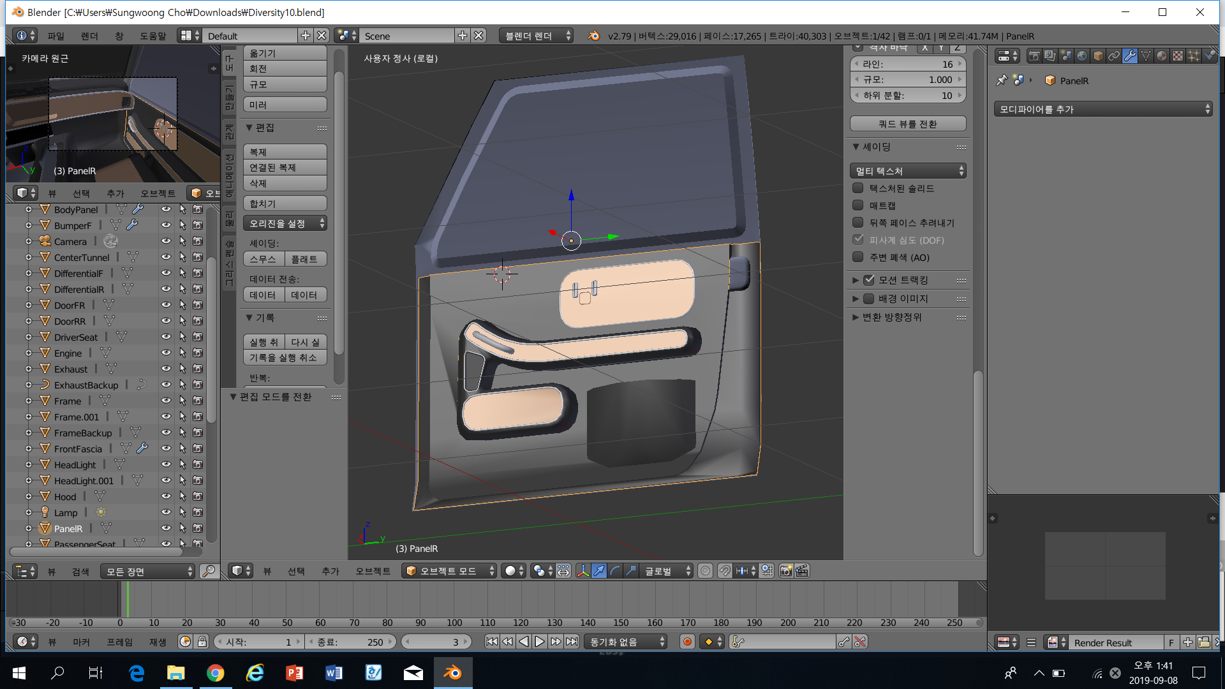This screenshot has height=689, width=1225.
Task: Open the Constraints chain-link tab
Action: click(x=1114, y=56)
